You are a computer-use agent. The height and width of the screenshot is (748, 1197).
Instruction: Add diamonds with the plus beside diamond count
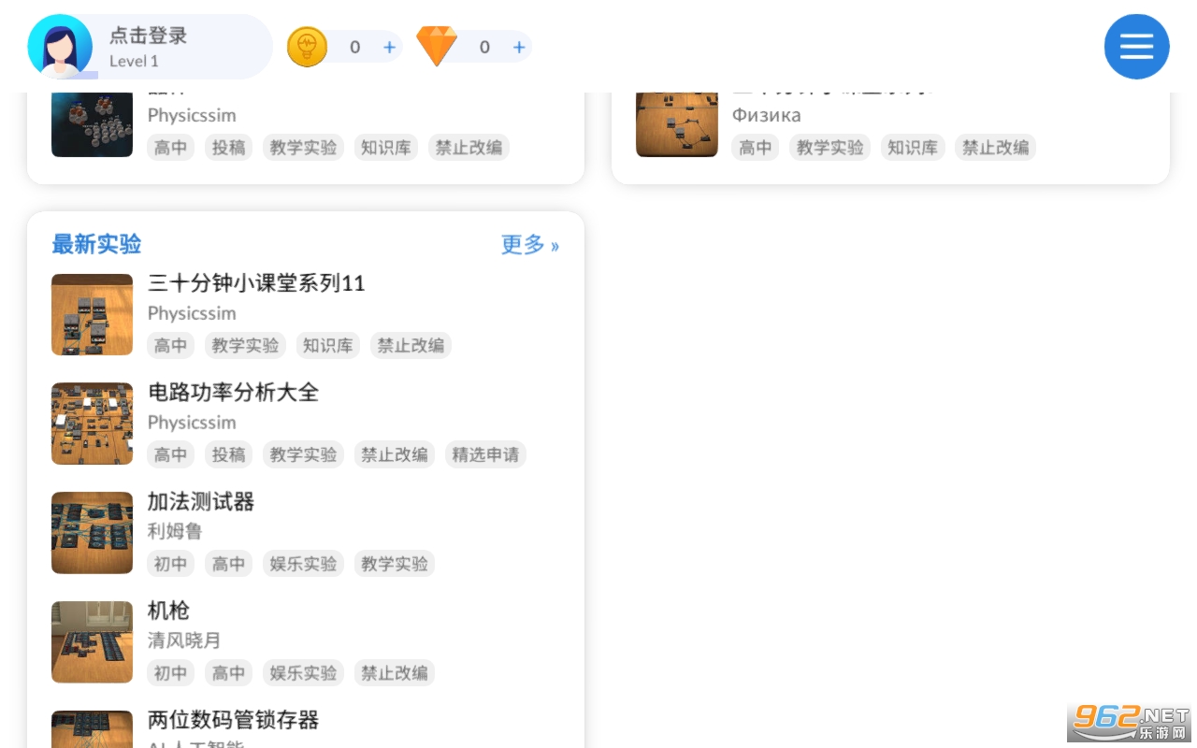[518, 47]
